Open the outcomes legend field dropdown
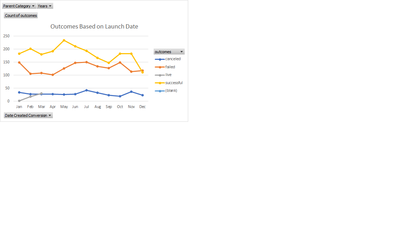Screen dimensions: 406x228 [182, 51]
